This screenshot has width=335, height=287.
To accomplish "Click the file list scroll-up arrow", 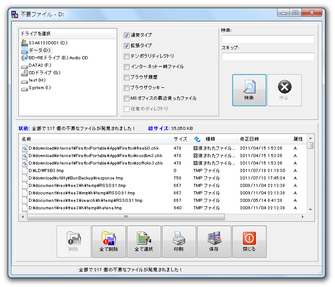I will 310,138.
